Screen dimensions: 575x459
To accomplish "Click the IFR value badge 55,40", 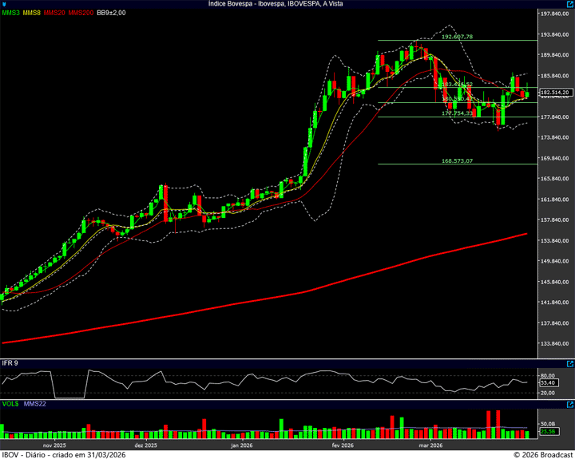I will coord(548,383).
